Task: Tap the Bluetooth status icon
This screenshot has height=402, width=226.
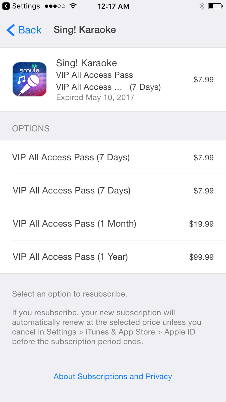Action: coord(202,6)
